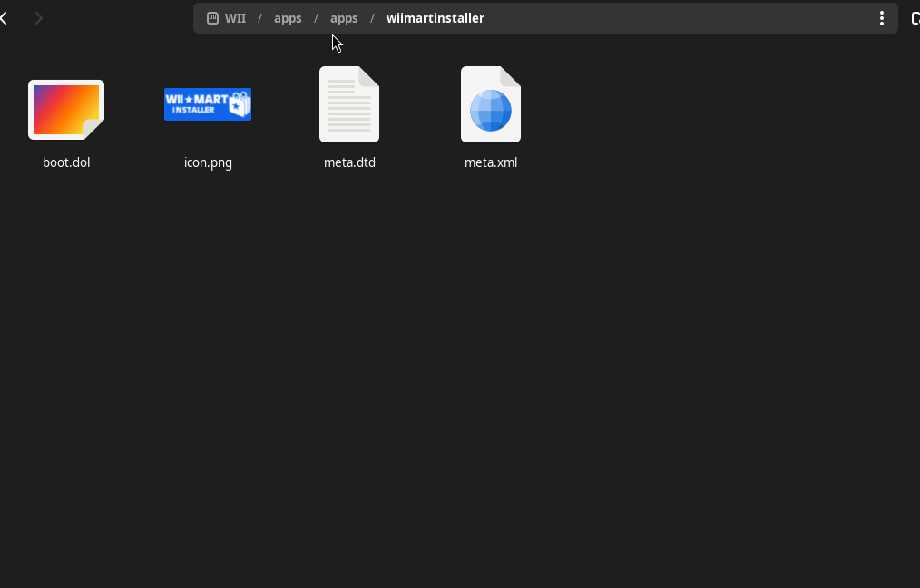Click the back navigation arrow
Screen dimensions: 920x588
click(x=5, y=18)
